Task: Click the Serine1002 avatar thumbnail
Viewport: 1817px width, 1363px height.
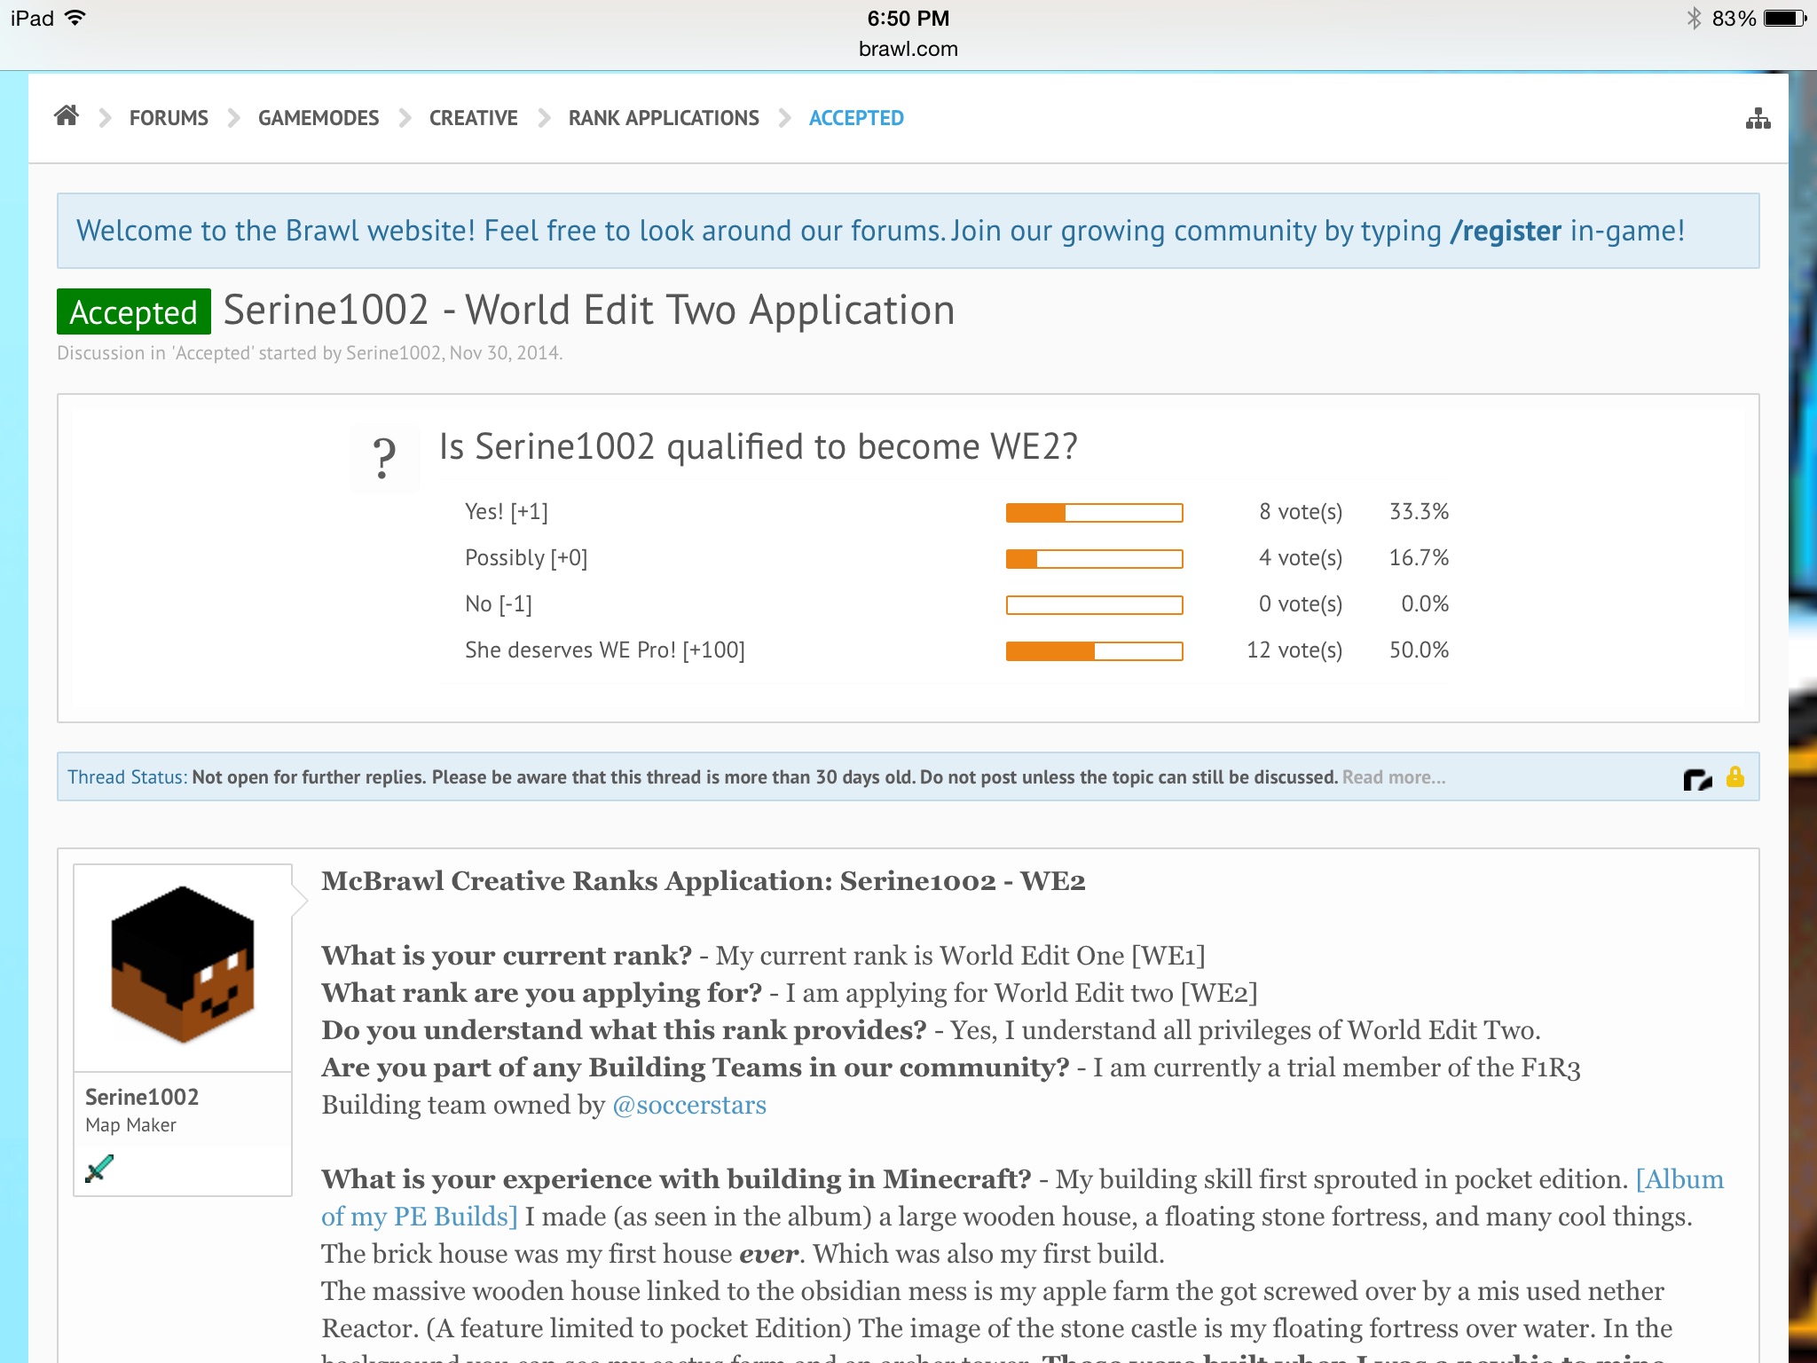Action: point(183,966)
